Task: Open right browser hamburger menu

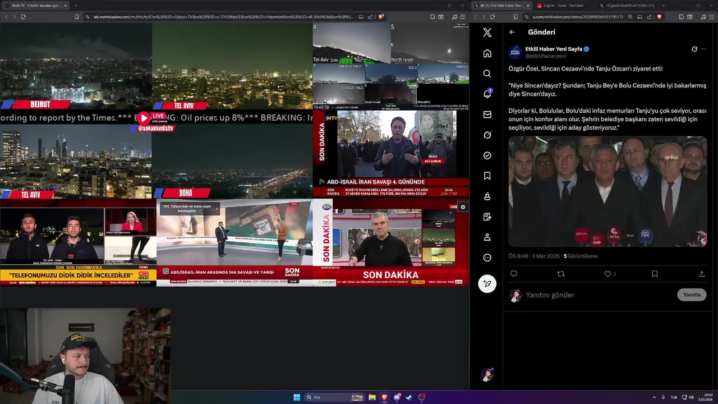Action: (x=711, y=17)
